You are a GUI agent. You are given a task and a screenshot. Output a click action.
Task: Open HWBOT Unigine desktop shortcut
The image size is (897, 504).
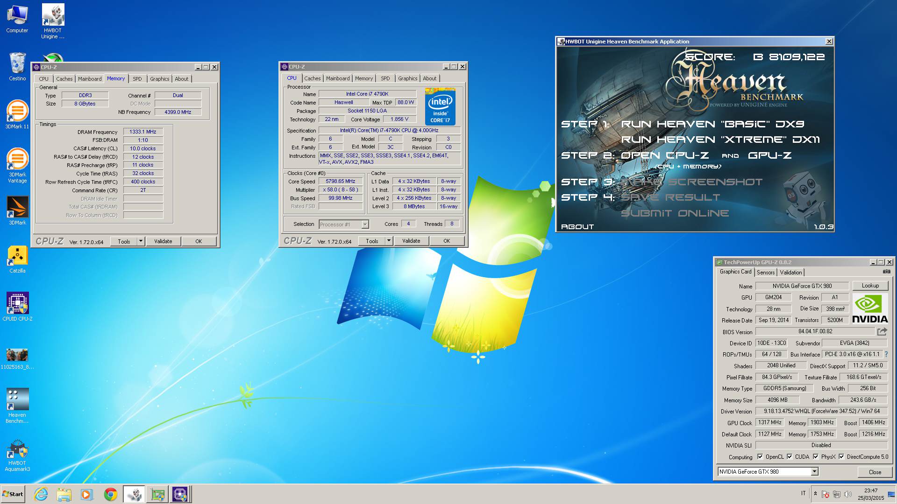[x=53, y=21]
